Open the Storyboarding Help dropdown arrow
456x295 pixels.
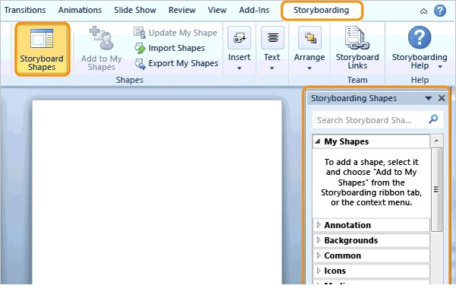440,67
